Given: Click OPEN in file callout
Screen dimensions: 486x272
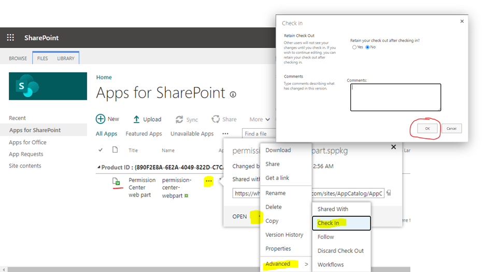Looking at the screenshot, I should 239,217.
